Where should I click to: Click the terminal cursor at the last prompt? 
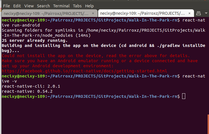(x=184, y=96)
